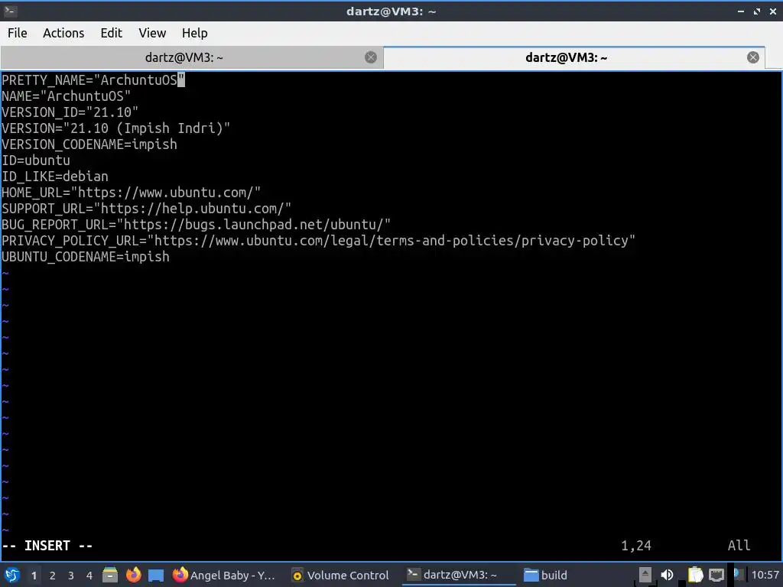
Task: Switch to the Angel Baby Firefox window
Action: pyautogui.click(x=224, y=575)
